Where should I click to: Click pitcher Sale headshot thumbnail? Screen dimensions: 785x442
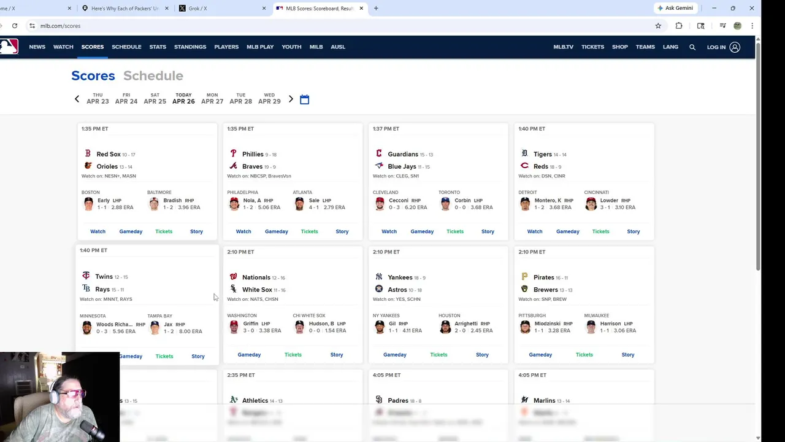pos(299,204)
